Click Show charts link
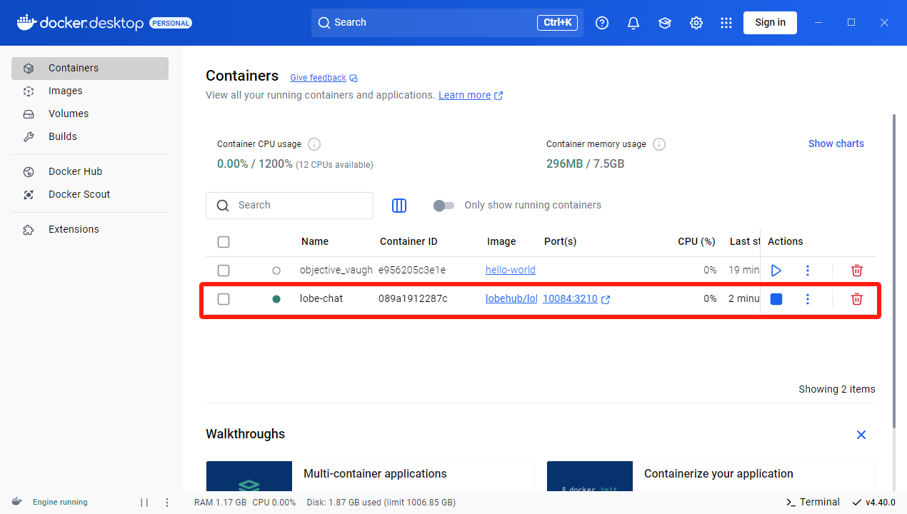Viewport: 907px width, 514px height. 836,144
